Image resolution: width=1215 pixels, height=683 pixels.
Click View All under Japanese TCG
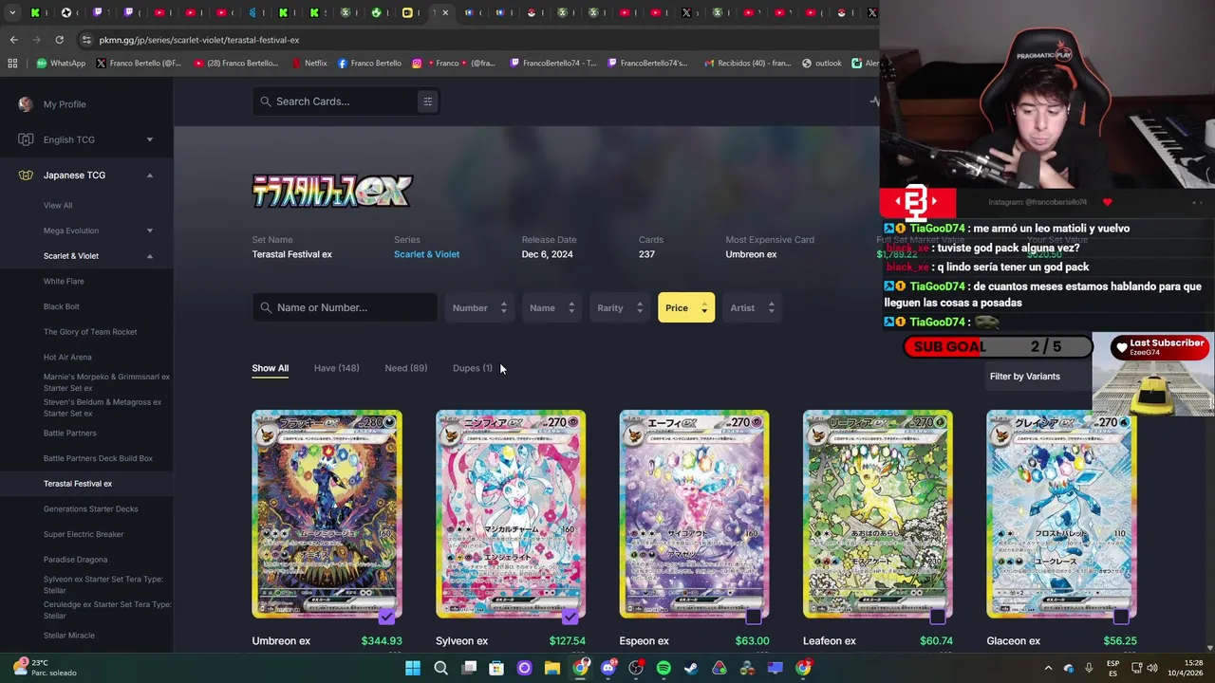pos(58,206)
